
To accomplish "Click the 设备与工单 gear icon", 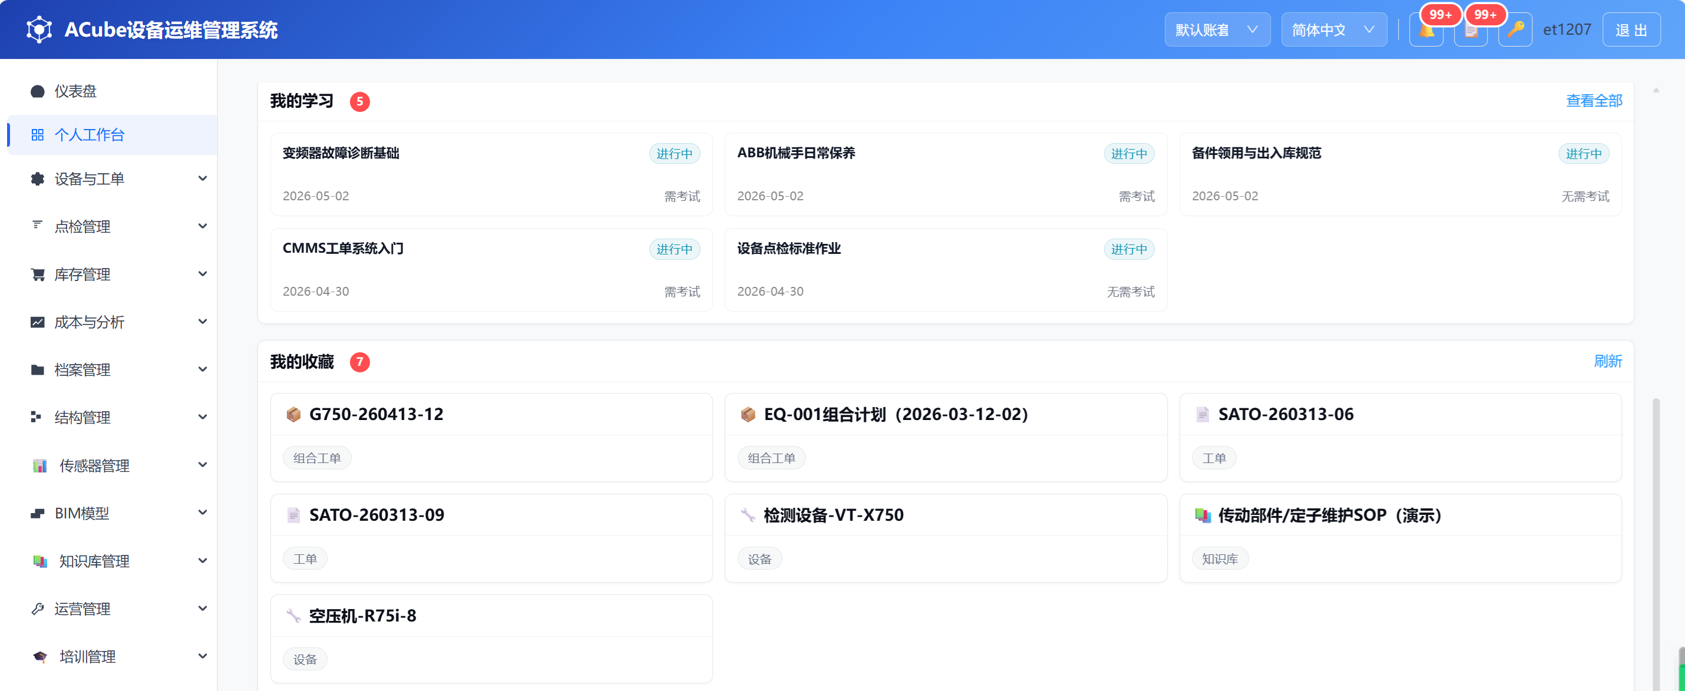I will point(38,178).
